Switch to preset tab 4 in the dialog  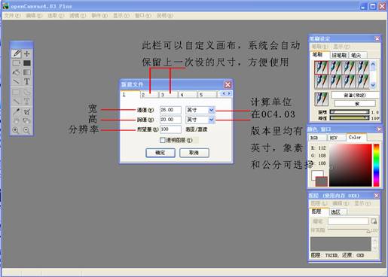(x=188, y=95)
